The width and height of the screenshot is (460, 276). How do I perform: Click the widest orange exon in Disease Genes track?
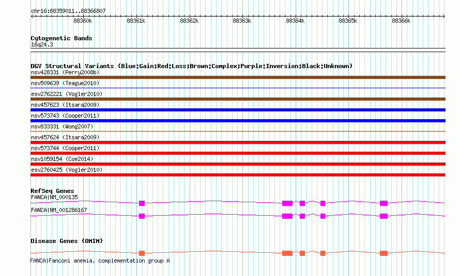pos(287,253)
